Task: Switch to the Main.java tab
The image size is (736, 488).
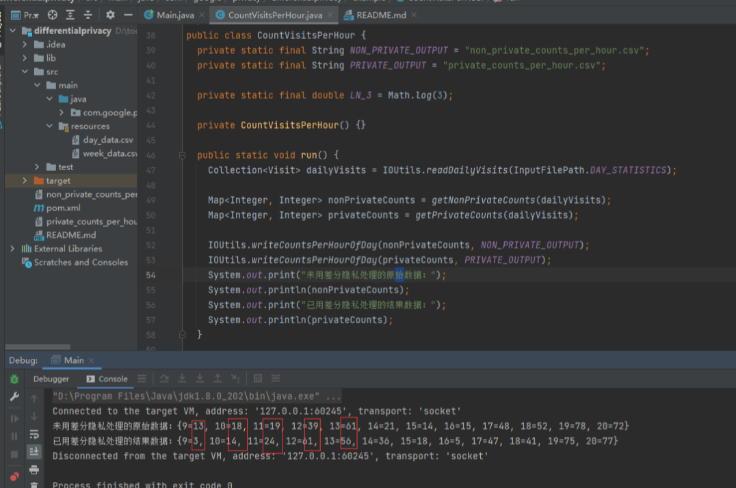Action: 175,15
